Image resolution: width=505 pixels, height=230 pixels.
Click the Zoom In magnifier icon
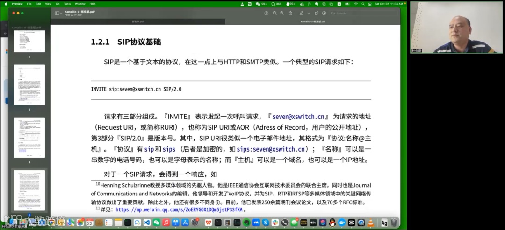coord(282,13)
